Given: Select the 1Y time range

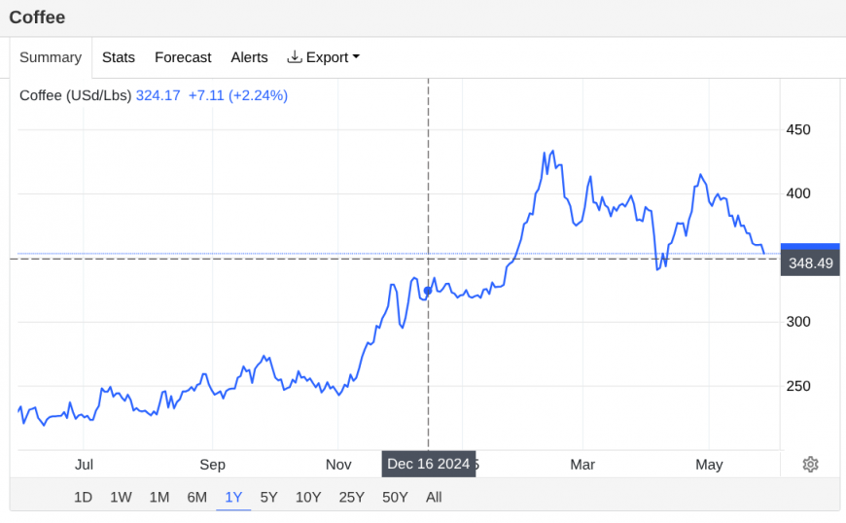Looking at the screenshot, I should 233,497.
